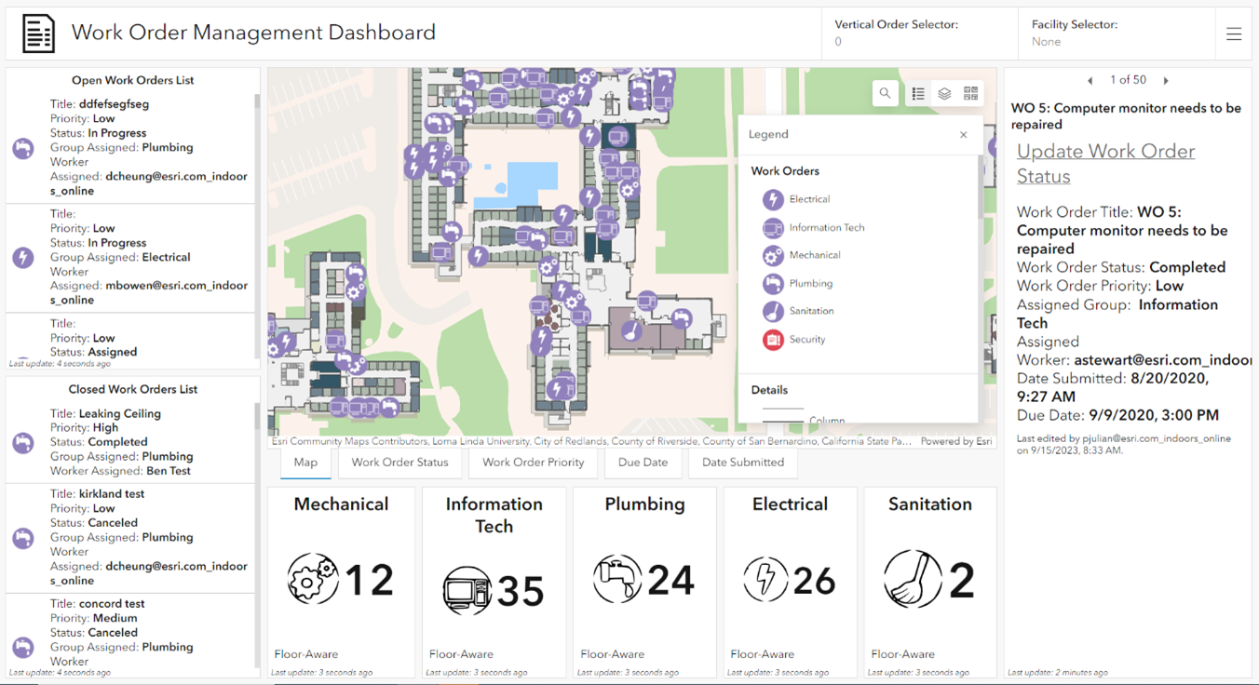Viewport: 1259px width, 685px height.
Task: Switch to the Work Order Status tab
Action: 399,462
